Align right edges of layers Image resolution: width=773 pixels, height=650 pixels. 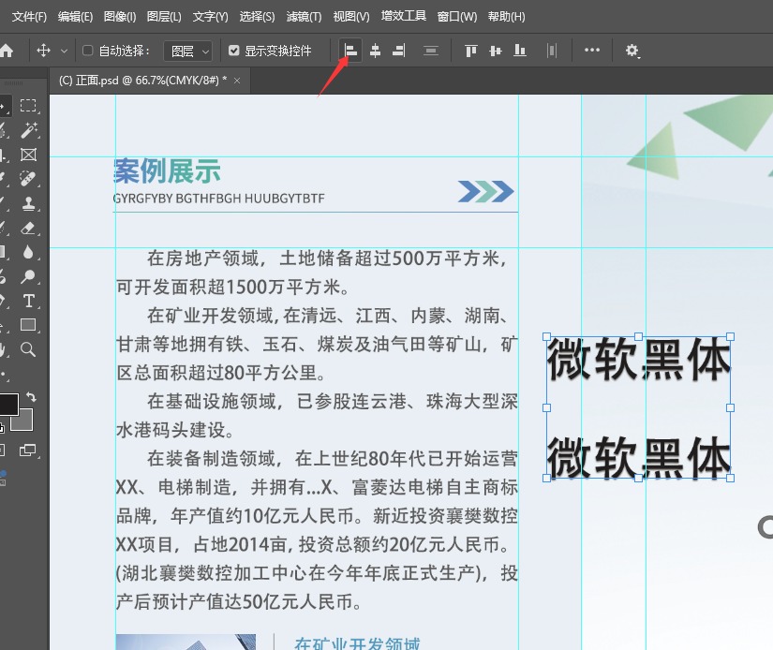(399, 51)
